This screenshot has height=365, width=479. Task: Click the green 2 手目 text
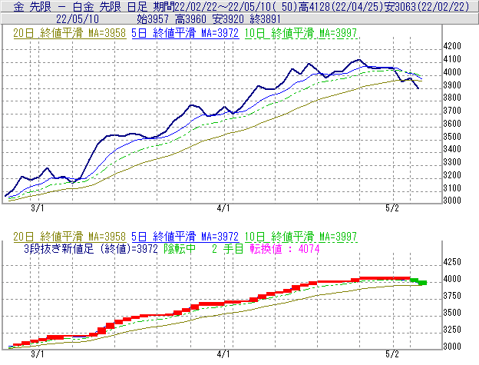[227, 249]
